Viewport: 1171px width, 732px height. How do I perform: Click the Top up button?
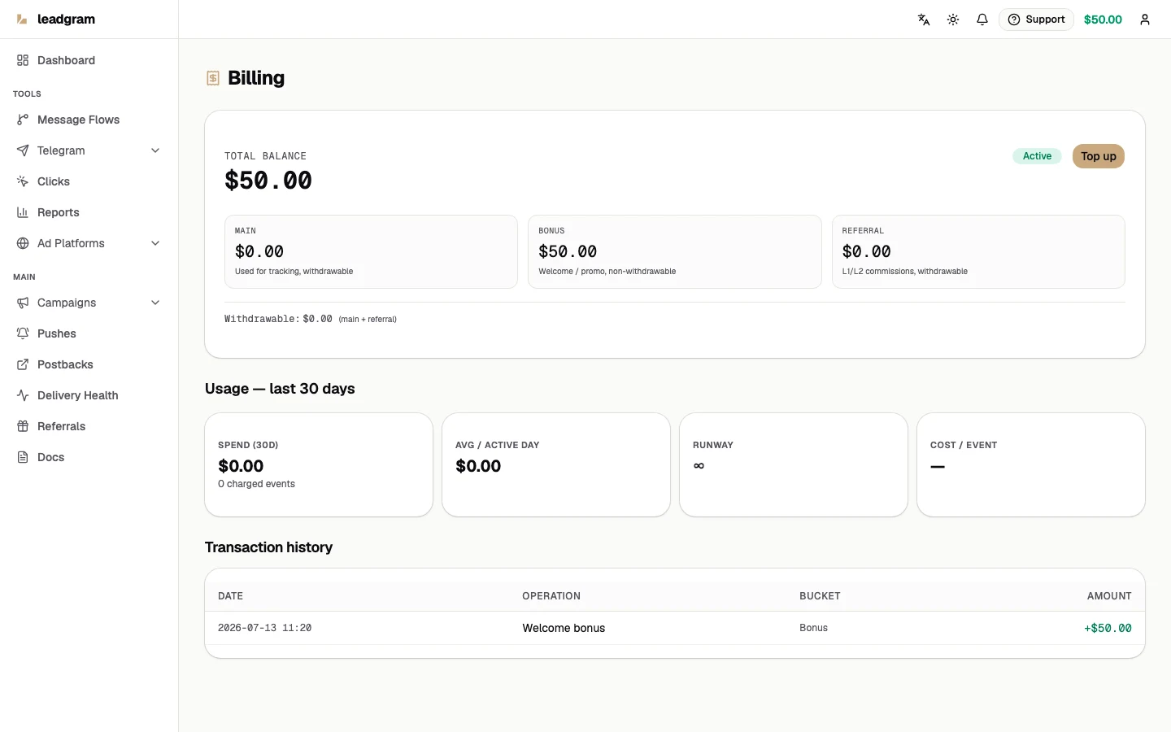click(1099, 156)
